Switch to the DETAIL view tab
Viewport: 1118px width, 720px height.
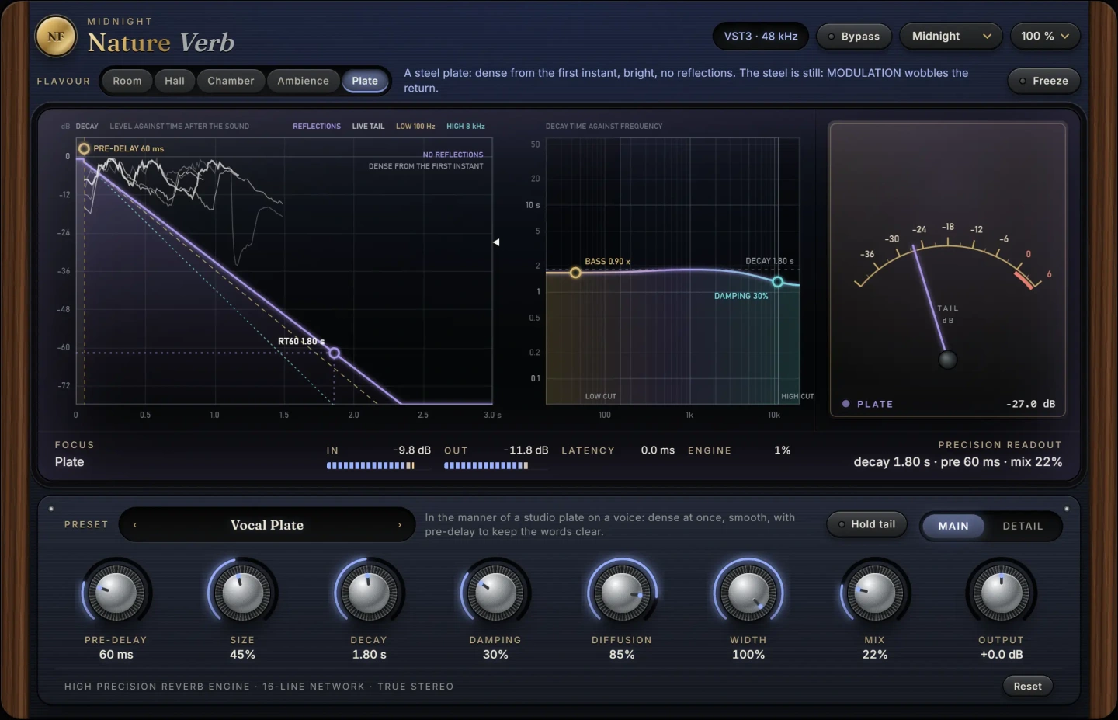tap(1023, 526)
